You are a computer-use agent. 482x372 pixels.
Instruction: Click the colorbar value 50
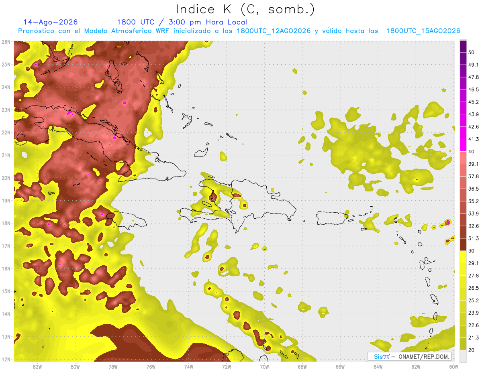click(472, 52)
